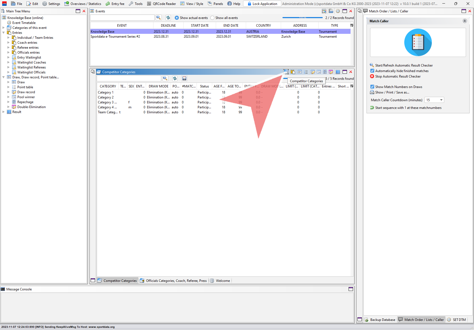Uncheck Automatically hide finished matches
The height and width of the screenshot is (330, 474).
click(372, 71)
